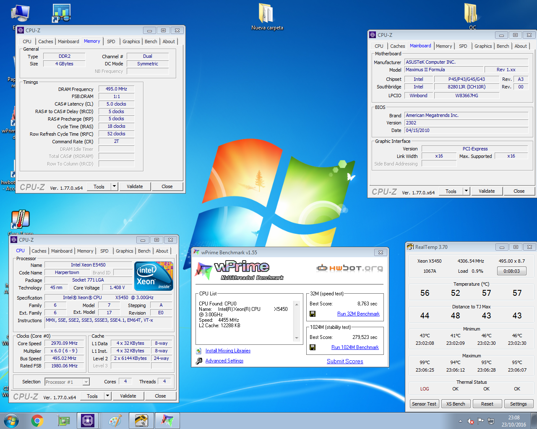Click the taskbar clock showing 23:08
This screenshot has width=537, height=429.
[x=514, y=421]
